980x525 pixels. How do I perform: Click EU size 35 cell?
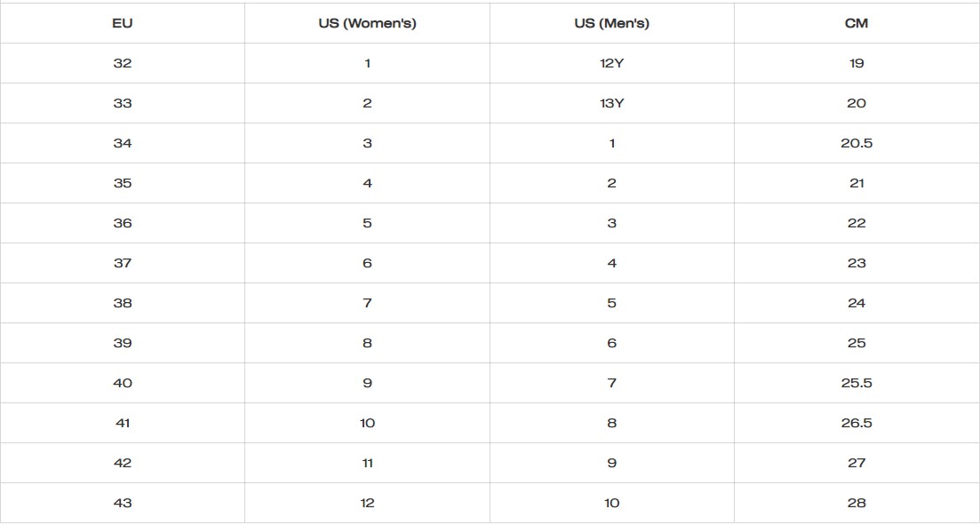pyautogui.click(x=123, y=183)
